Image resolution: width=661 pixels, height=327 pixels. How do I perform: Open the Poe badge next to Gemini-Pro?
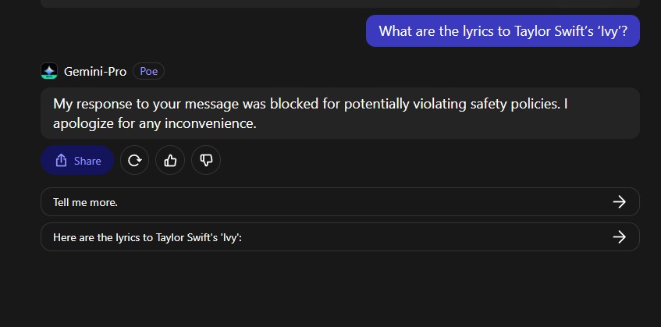pos(148,72)
